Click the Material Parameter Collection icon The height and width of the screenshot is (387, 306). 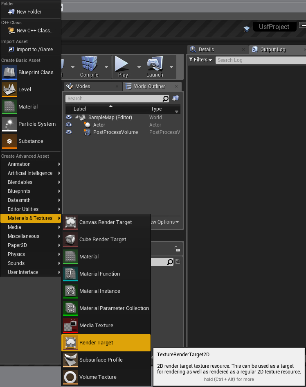(70, 308)
